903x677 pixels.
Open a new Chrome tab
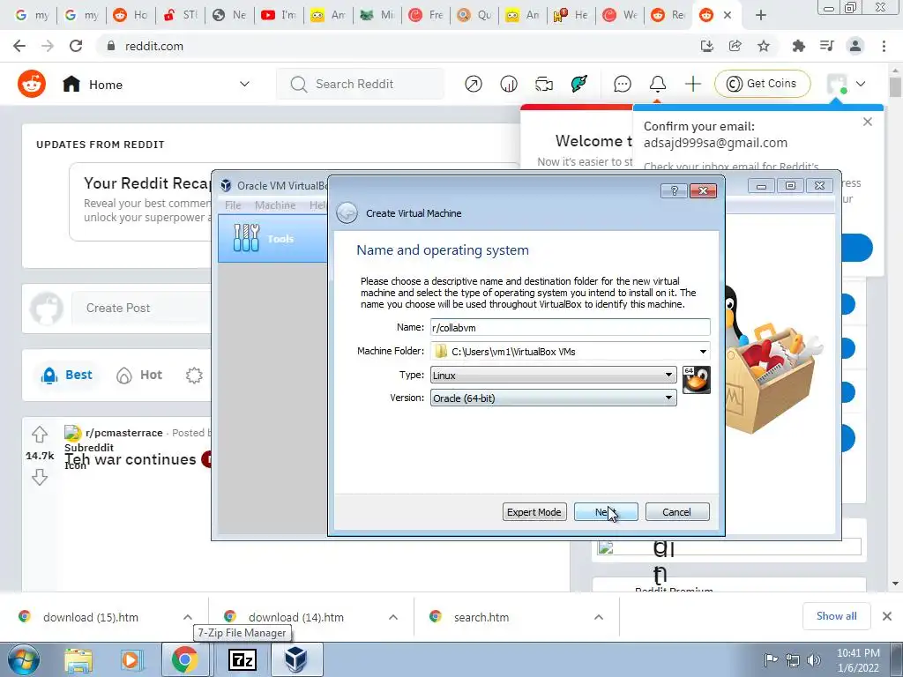761,15
